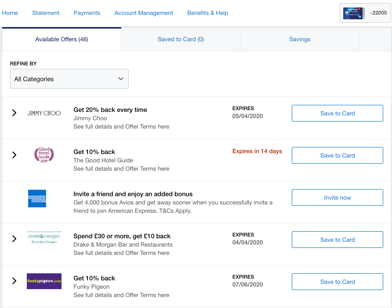Switch to Saved to Card (0) tab

click(x=181, y=39)
